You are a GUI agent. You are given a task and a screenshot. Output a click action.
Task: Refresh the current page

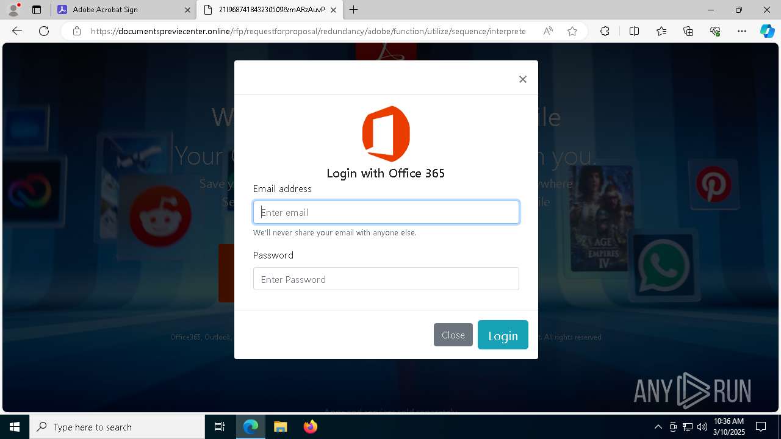(44, 31)
